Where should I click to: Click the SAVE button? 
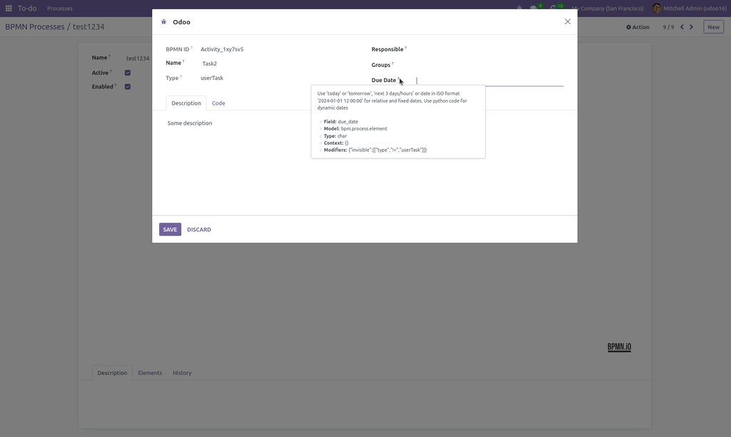pos(170,230)
